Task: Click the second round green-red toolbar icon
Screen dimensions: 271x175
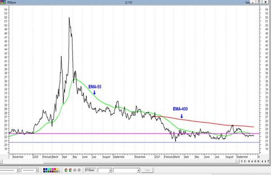Action: pyautogui.click(x=70, y=170)
